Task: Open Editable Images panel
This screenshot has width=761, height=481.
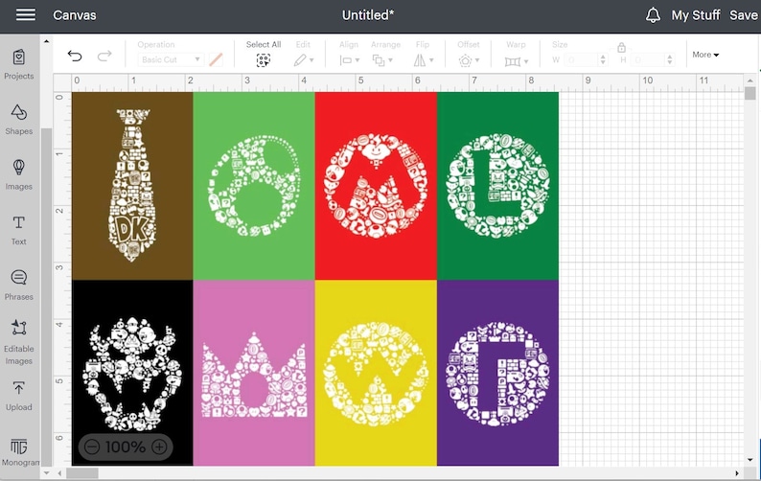Action: (19, 342)
